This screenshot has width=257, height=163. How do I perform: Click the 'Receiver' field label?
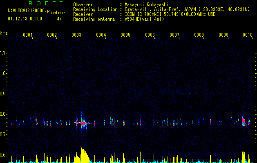[x=83, y=14]
